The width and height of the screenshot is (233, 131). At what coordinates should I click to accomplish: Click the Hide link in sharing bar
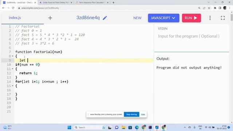click(x=143, y=114)
